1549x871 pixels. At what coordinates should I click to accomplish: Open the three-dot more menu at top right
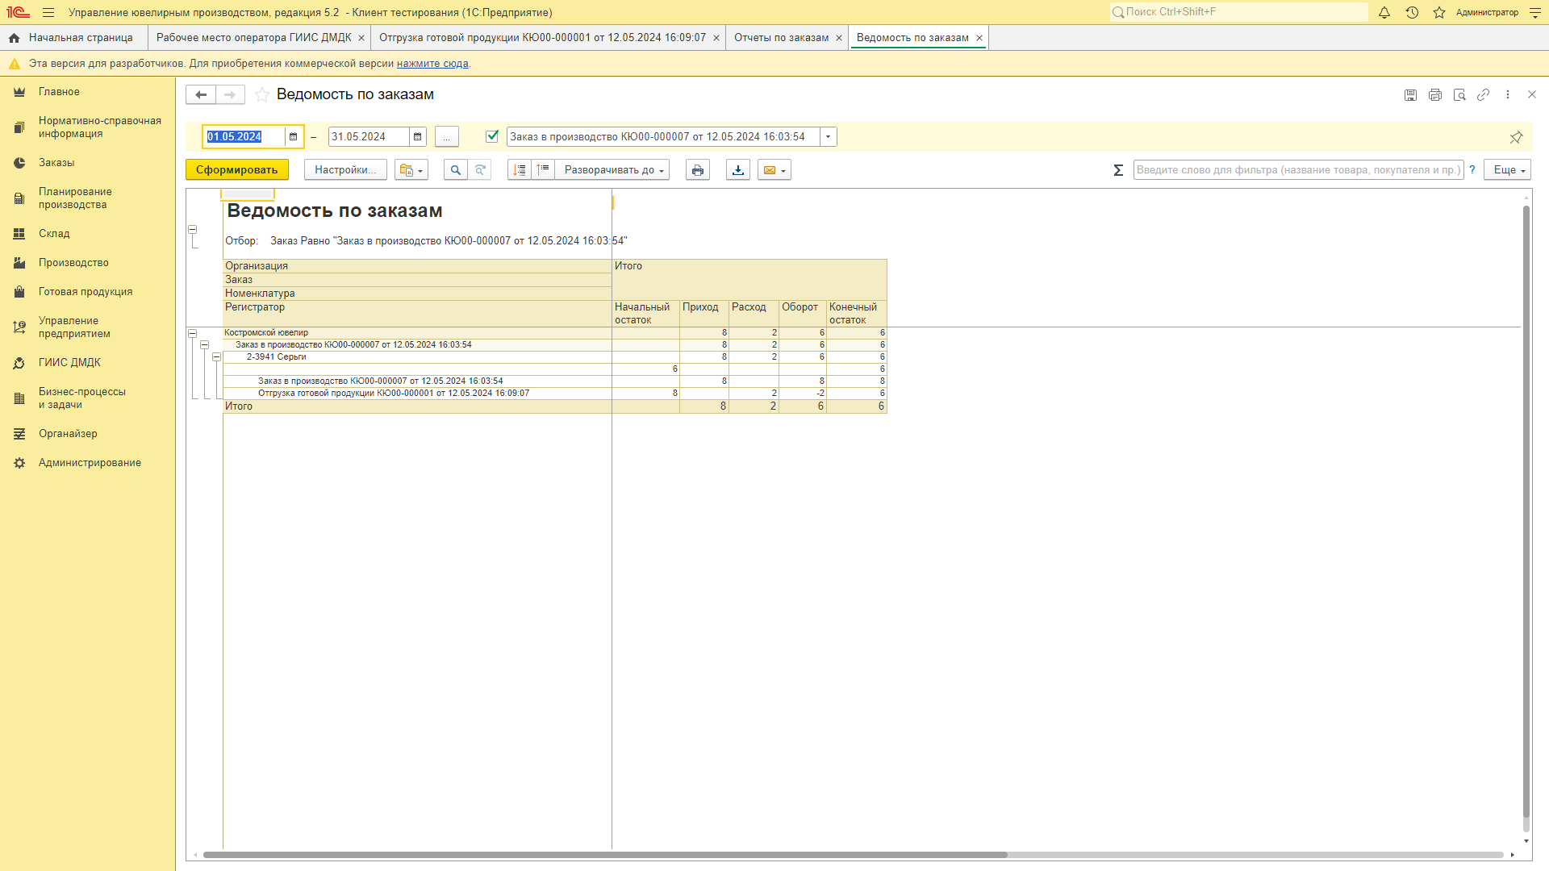click(x=1508, y=95)
